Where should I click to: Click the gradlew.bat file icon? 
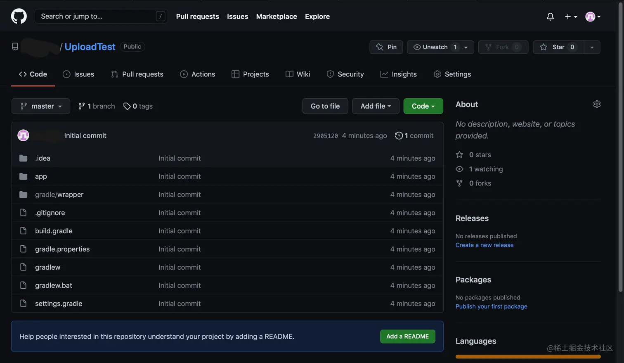pyautogui.click(x=23, y=285)
